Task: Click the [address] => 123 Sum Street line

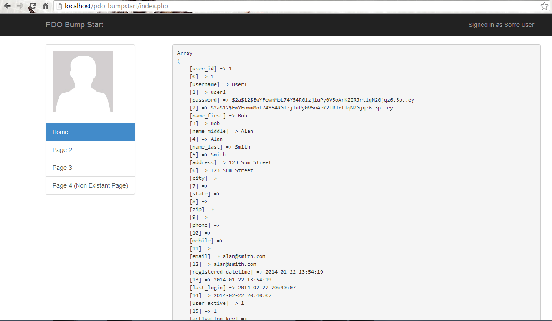Action: 230,162
